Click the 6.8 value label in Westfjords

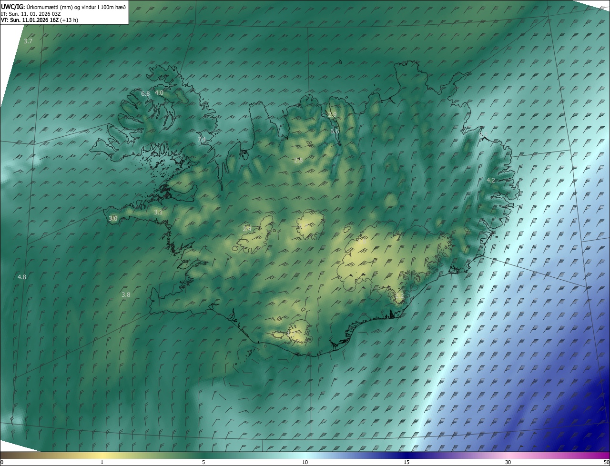pyautogui.click(x=145, y=94)
